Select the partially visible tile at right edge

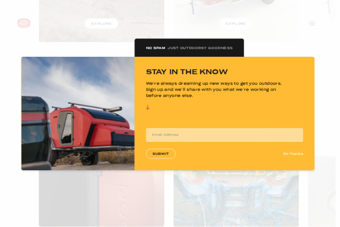(x=323, y=191)
